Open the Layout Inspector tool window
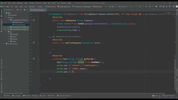178x100 pixels. pyautogui.click(x=168, y=96)
